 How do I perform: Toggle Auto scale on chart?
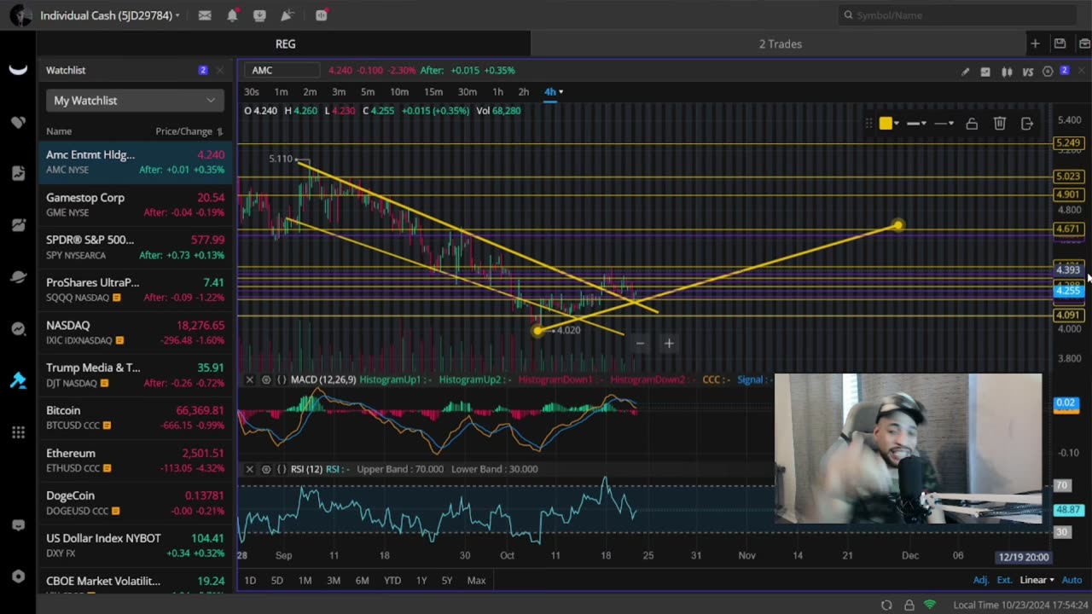point(1072,580)
